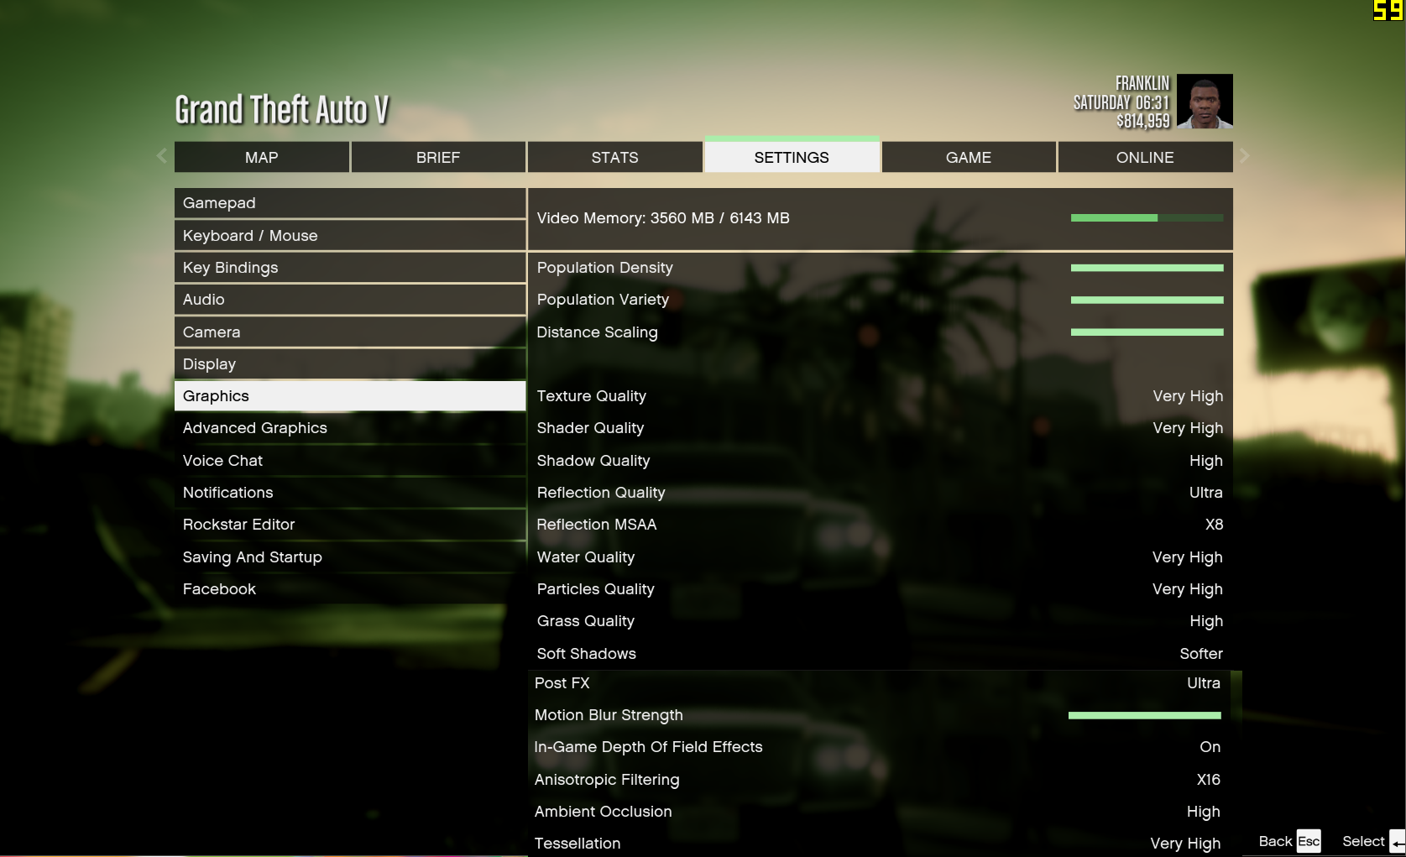Select the Texture Quality label

point(592,396)
